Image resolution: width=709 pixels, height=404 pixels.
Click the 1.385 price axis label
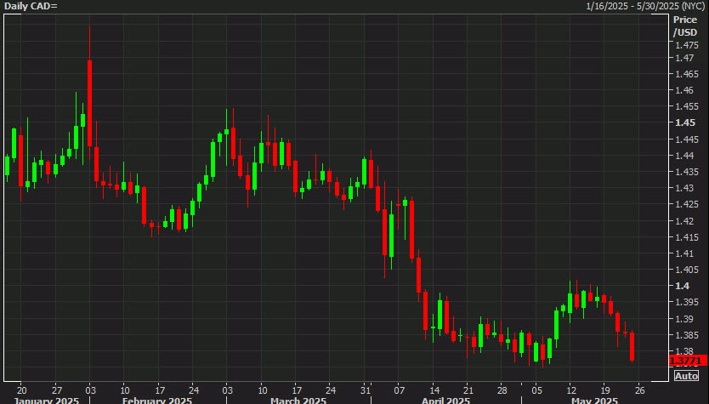point(685,334)
